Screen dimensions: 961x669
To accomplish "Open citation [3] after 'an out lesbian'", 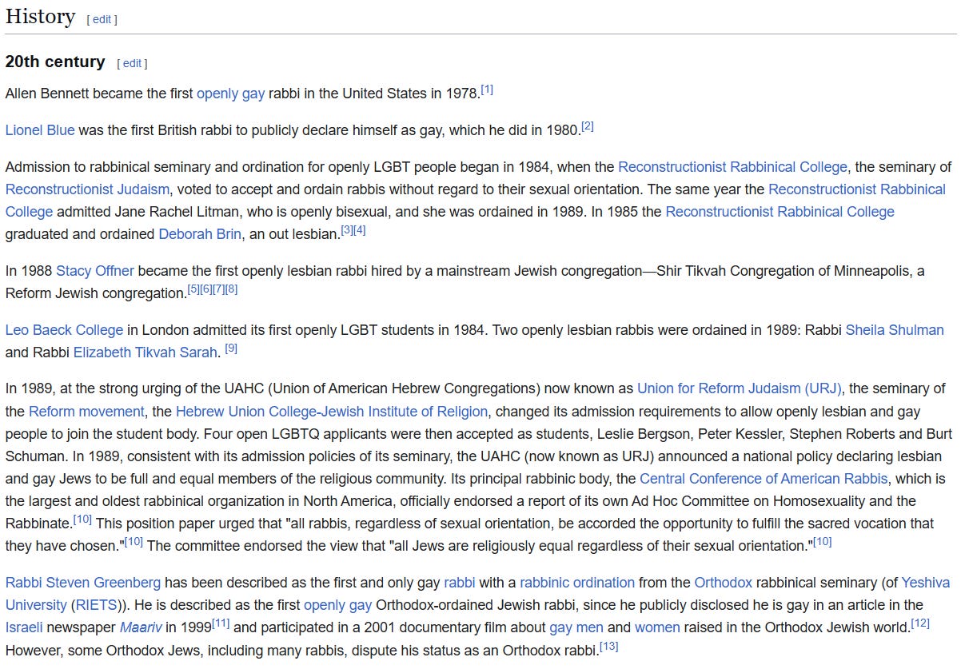I will pos(347,230).
